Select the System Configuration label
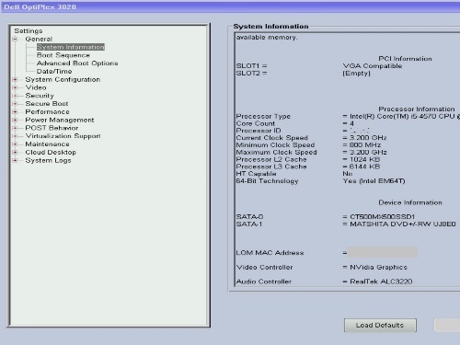This screenshot has height=345, width=460. tap(63, 79)
